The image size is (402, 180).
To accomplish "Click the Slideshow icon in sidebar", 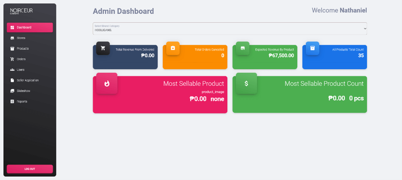I will pos(12,91).
